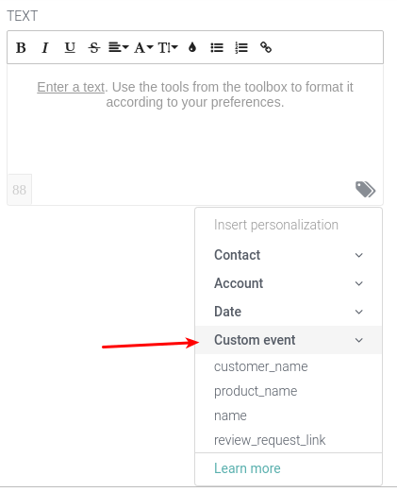Image resolution: width=397 pixels, height=492 pixels.
Task: Open the Learn more link
Action: coord(247,468)
